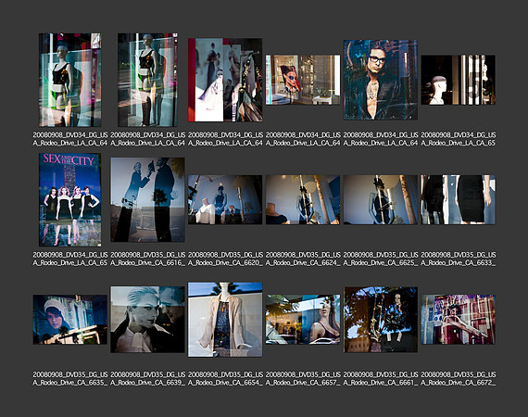Screen dimensions: 528x417
Task: Select filename text ending Rodeo_Drive_CA_6624_
Action: click(x=303, y=259)
